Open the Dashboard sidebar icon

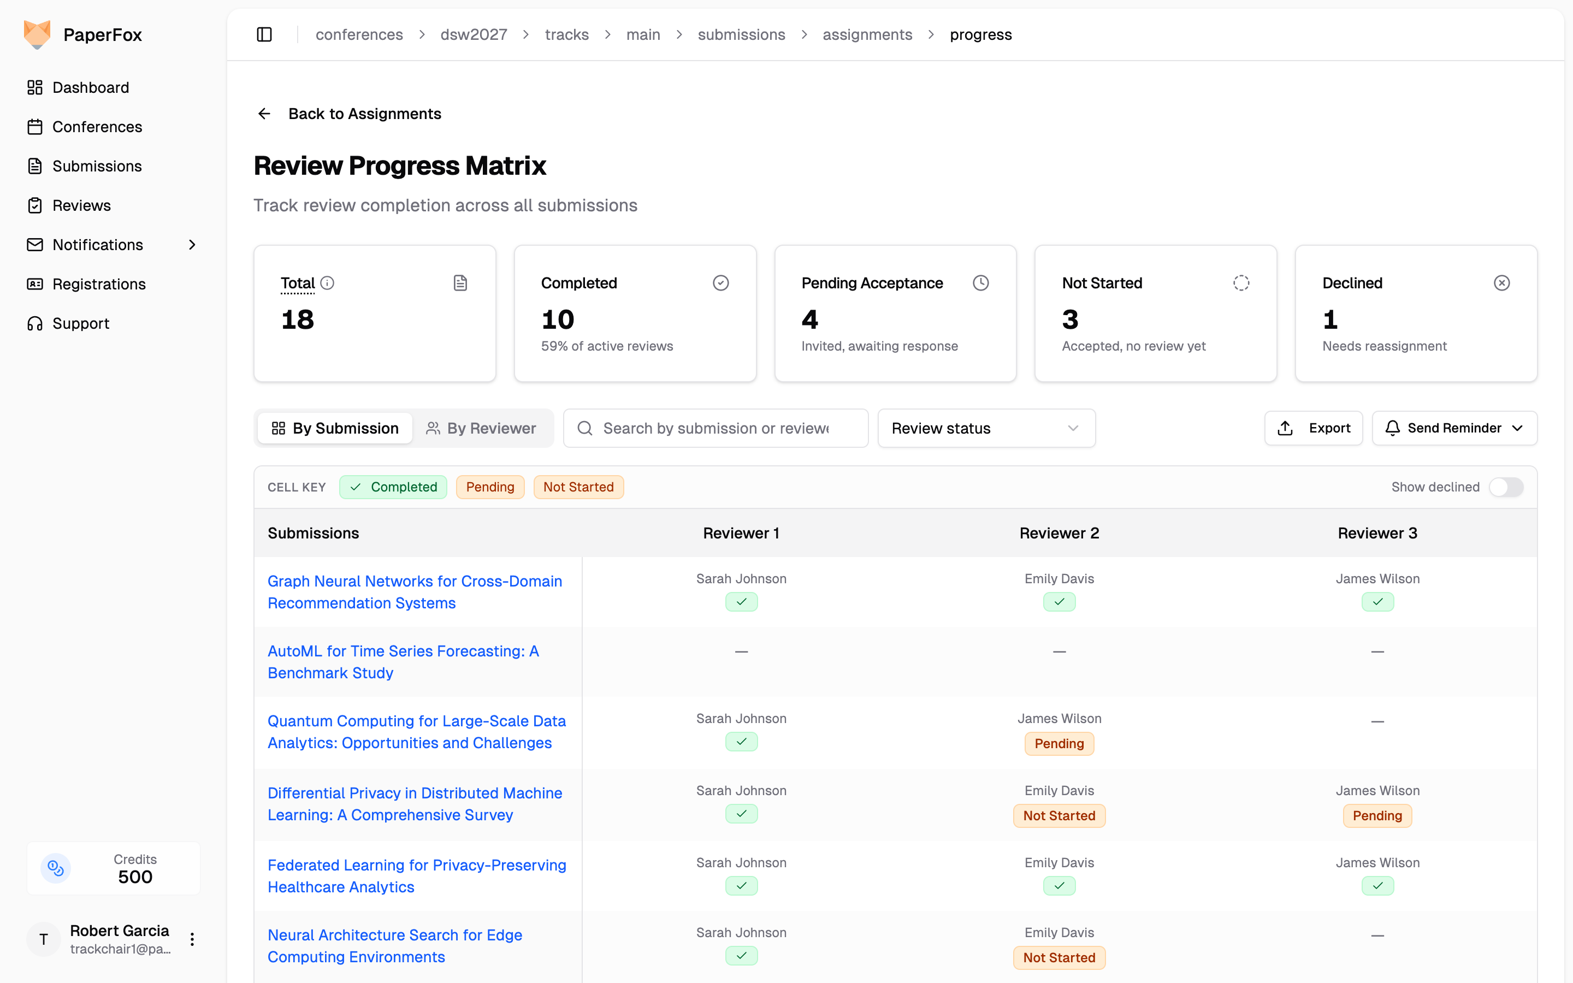[x=35, y=87]
